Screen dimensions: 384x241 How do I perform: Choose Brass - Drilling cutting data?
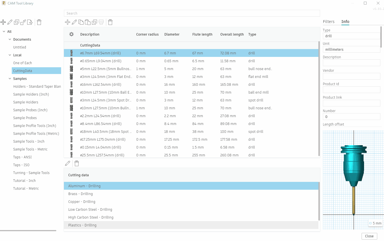pos(80,194)
